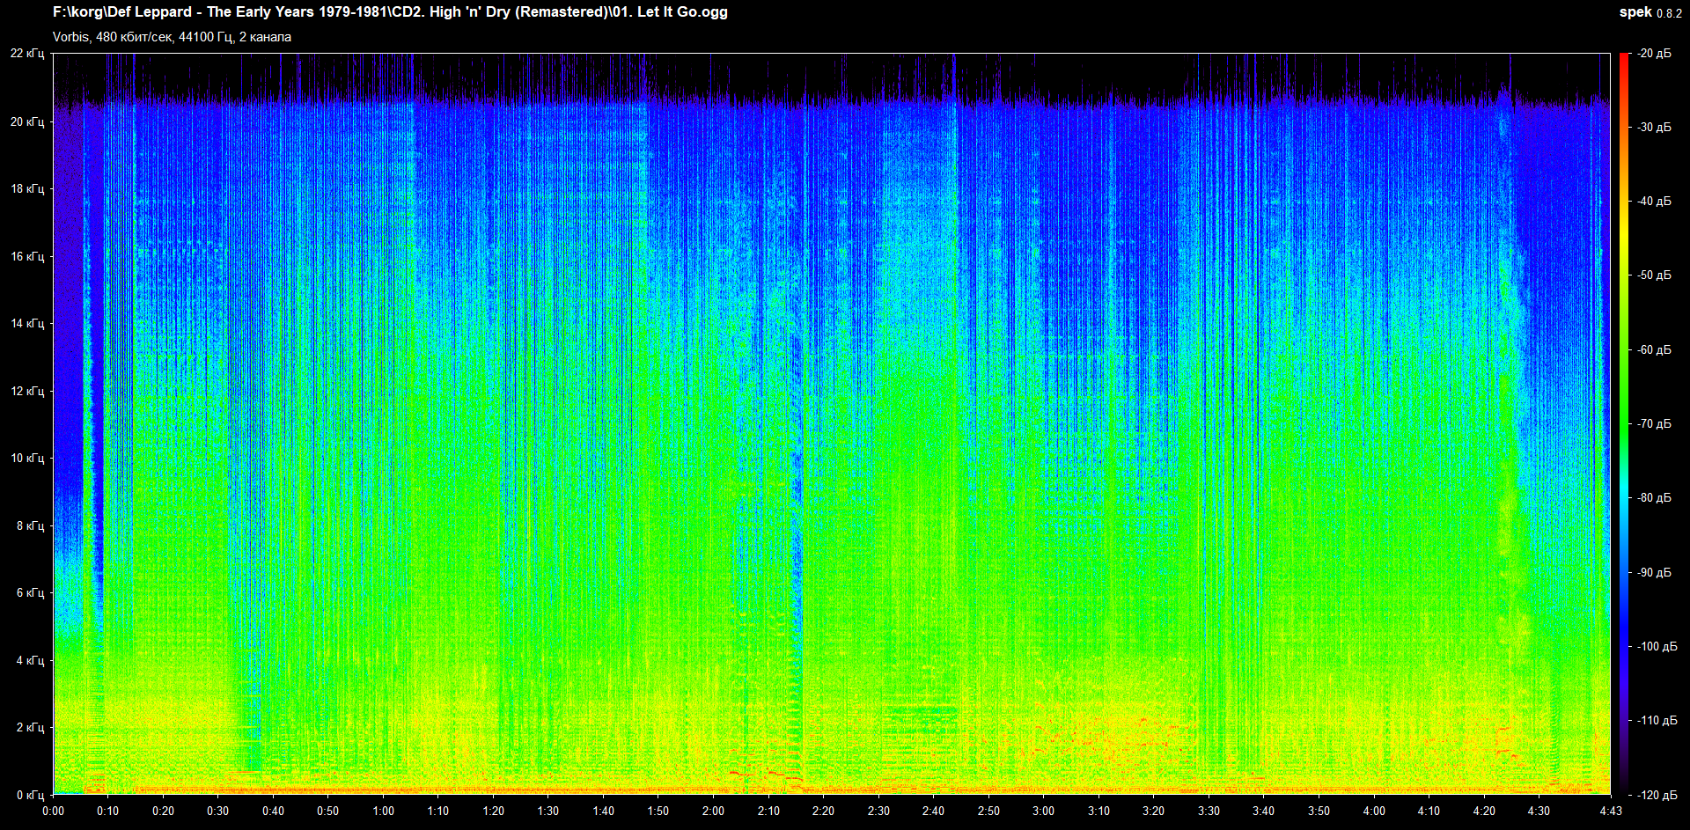Select the 16 кГц frequency axis label

pyautogui.click(x=27, y=256)
